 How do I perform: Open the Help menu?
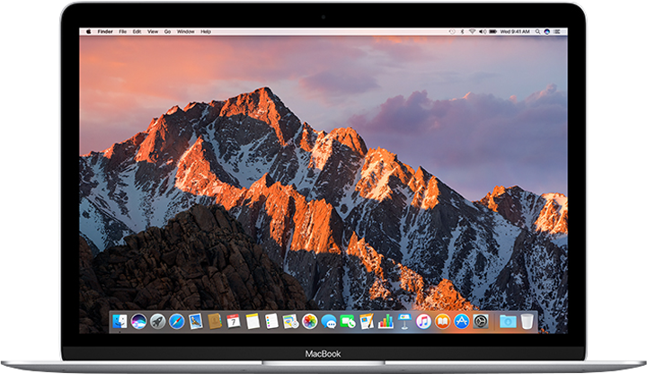[206, 31]
